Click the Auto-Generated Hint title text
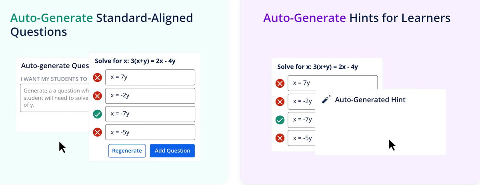 370,100
